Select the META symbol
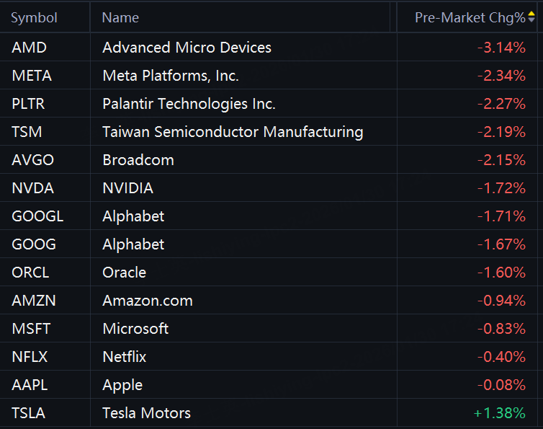The width and height of the screenshot is (543, 429). 32,76
